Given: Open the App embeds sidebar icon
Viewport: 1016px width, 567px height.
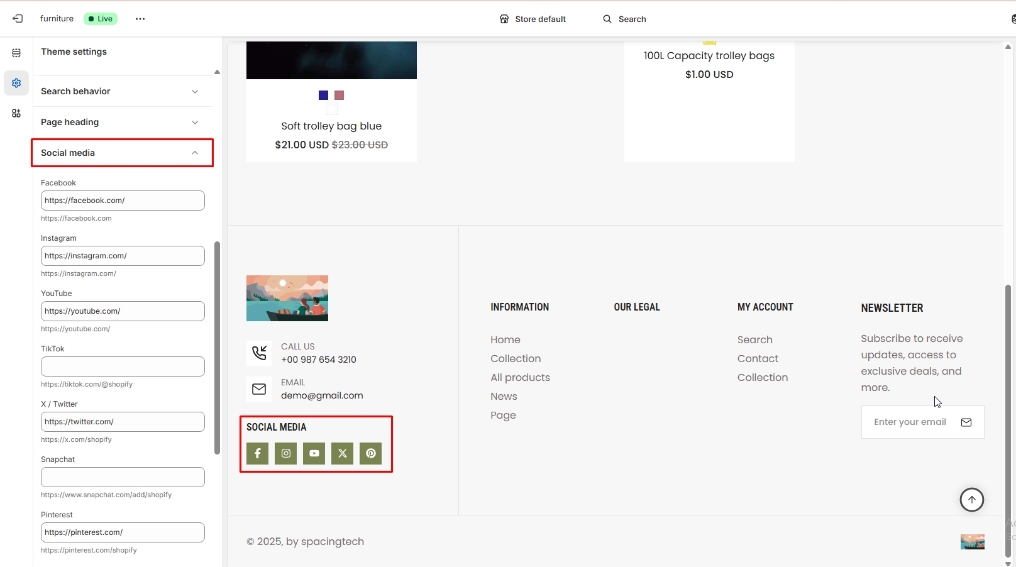Looking at the screenshot, I should 16,113.
